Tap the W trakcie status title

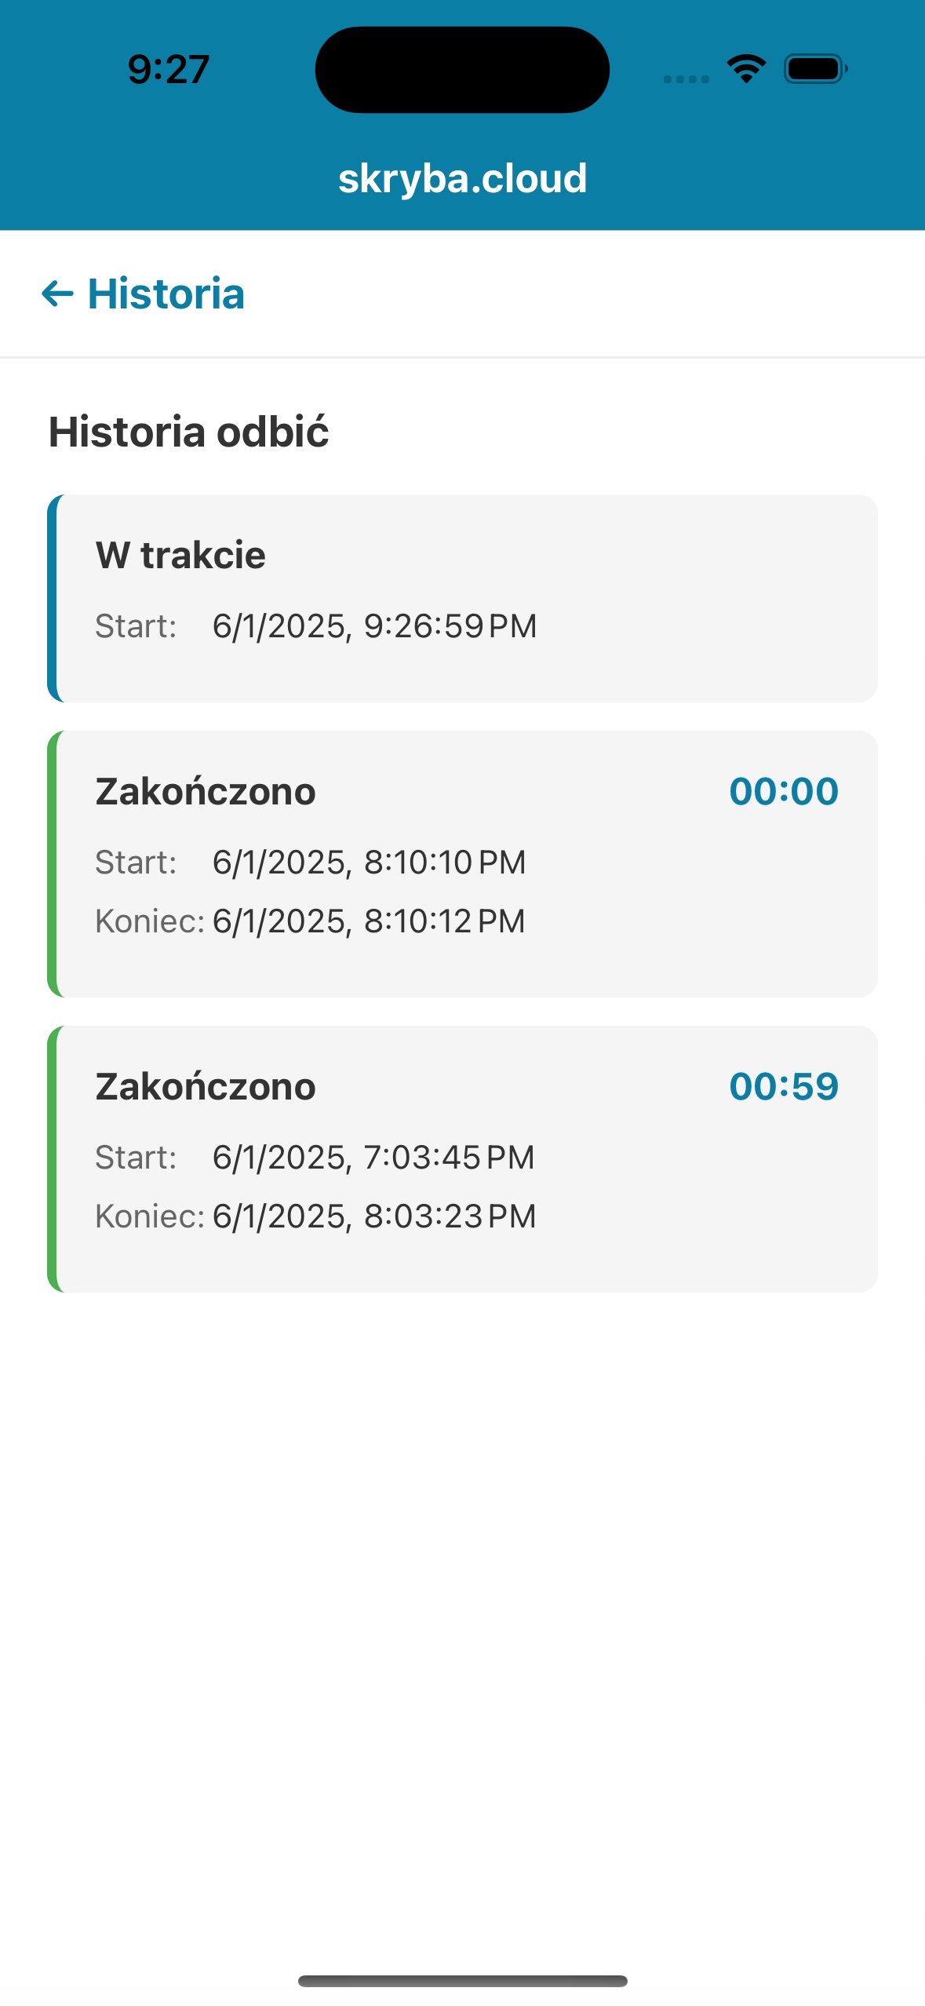[180, 556]
